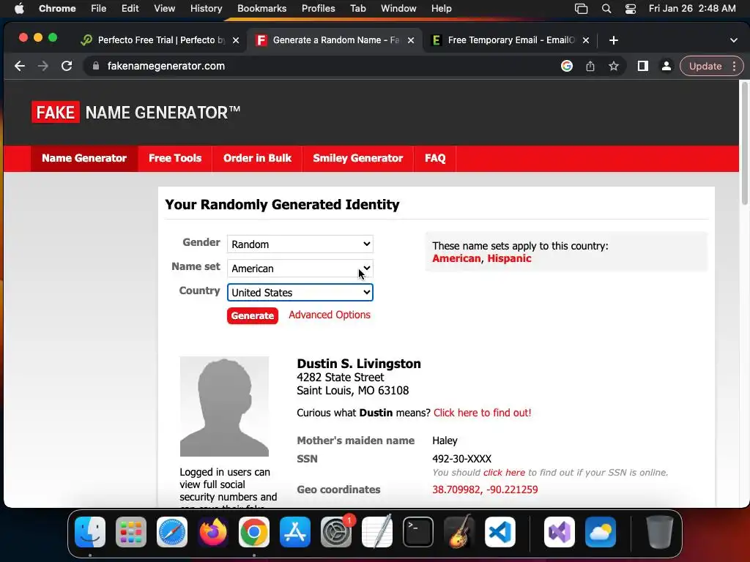The image size is (750, 562).
Task: Open the Bookmarks menu
Action: pyautogui.click(x=261, y=9)
